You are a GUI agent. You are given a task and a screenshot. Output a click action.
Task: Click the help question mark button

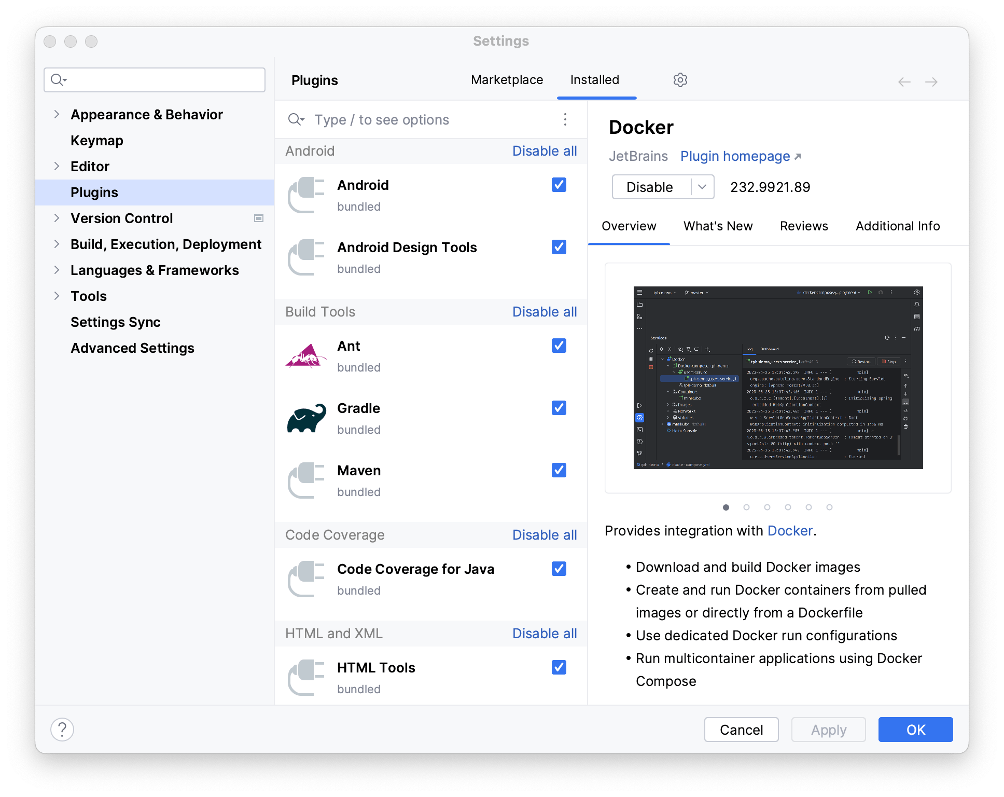pos(62,730)
